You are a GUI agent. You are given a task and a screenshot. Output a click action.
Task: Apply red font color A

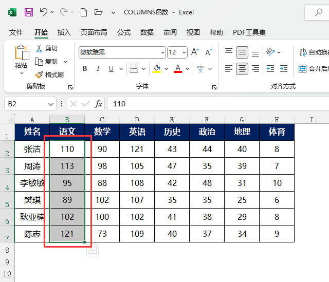tap(178, 68)
